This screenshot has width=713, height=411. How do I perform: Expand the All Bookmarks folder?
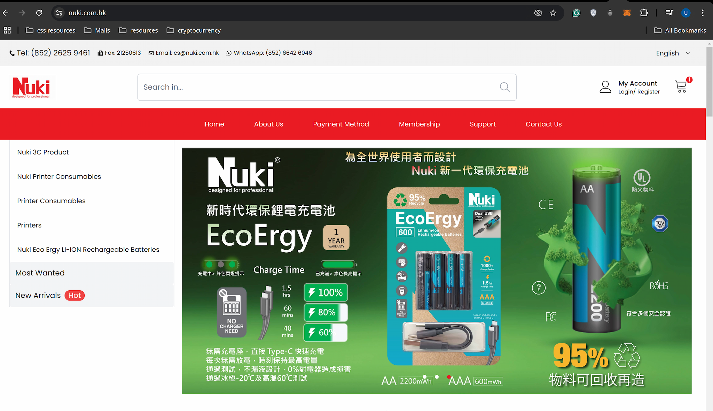point(680,30)
